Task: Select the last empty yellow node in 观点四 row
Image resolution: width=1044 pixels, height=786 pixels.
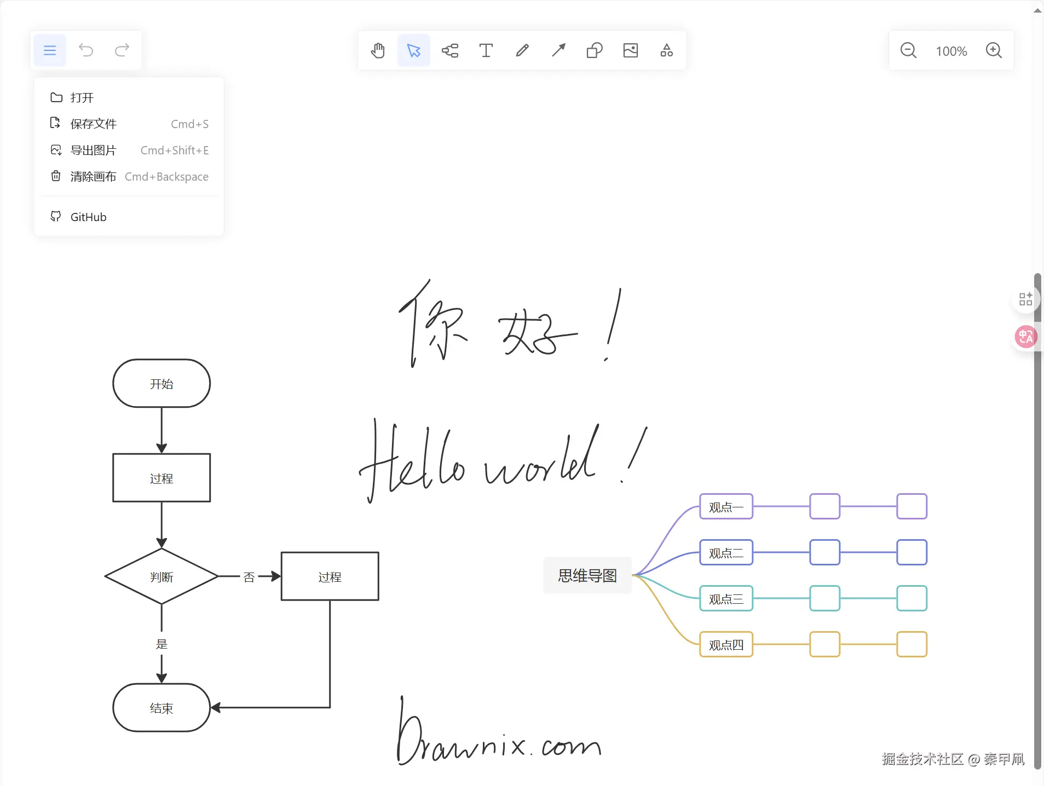Action: [x=912, y=645]
